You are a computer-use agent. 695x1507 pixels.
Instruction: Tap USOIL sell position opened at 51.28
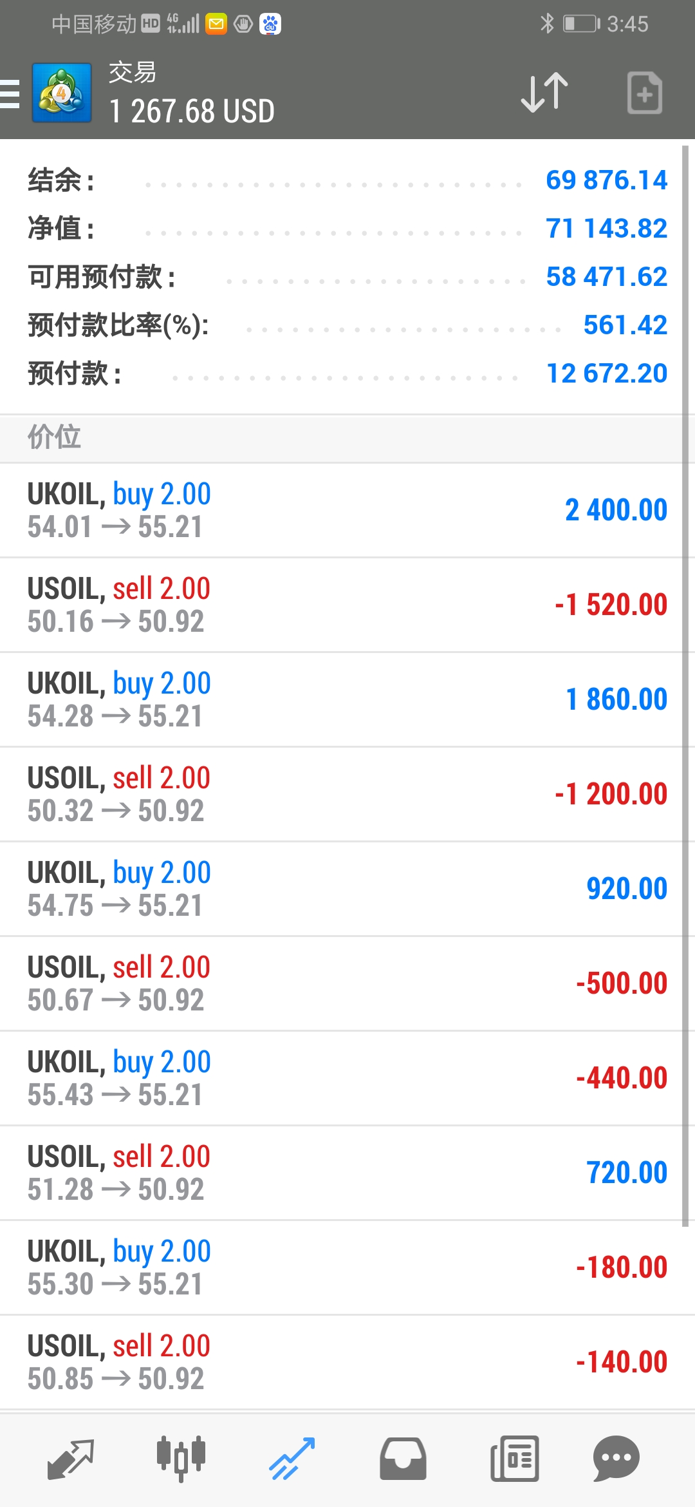coord(341,1173)
